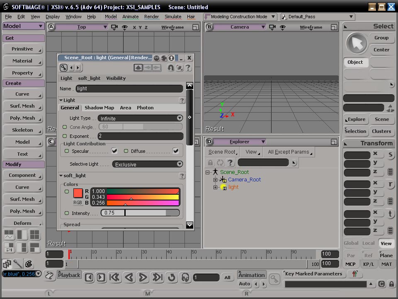The width and height of the screenshot is (398, 299).
Task: Click the light Name input field
Action: click(x=129, y=89)
